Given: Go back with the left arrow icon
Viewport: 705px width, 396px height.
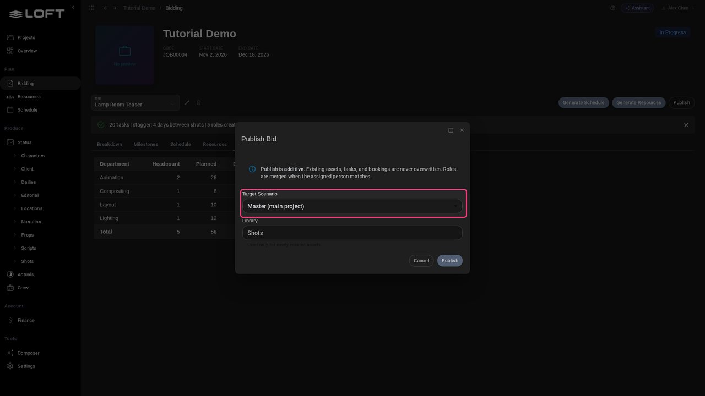Looking at the screenshot, I should (x=106, y=8).
